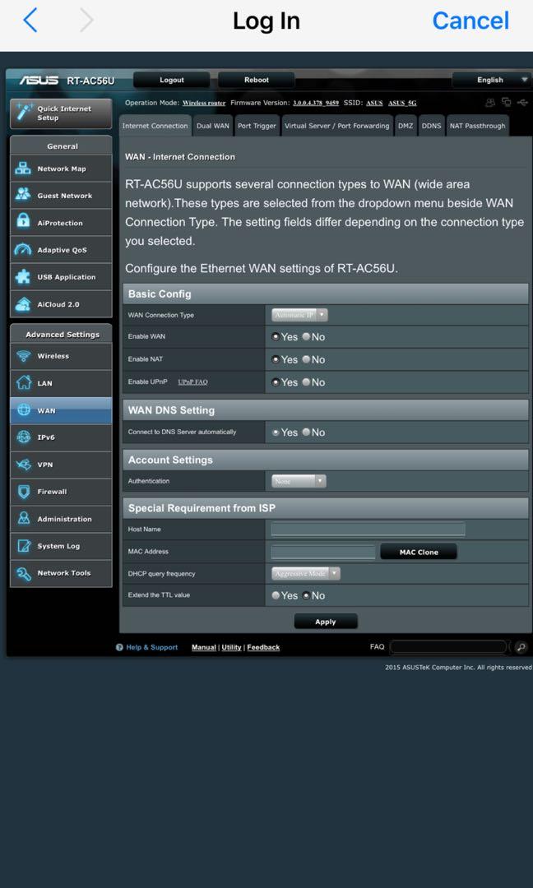533x888 pixels.
Task: Open the WAN Connection Type dropdown
Action: pos(299,315)
